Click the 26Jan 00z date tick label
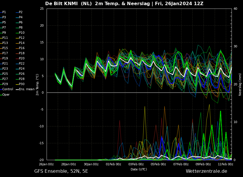This screenshot has height=177, width=243. [x=46, y=164]
